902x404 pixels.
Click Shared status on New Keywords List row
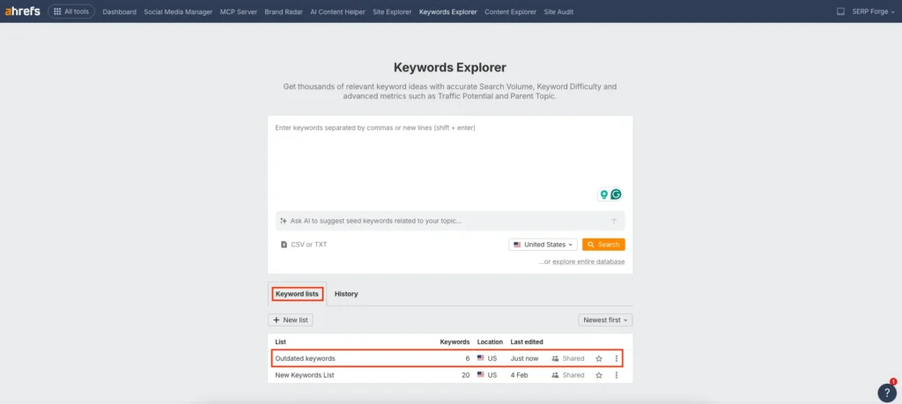click(x=568, y=375)
